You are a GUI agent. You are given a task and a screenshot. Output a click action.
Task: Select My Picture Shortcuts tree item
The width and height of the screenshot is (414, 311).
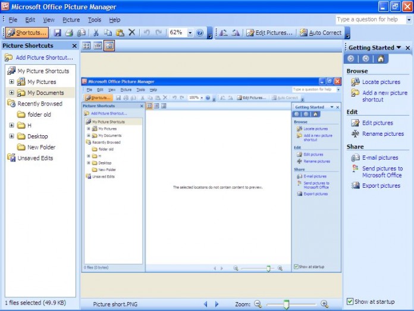[x=43, y=71]
